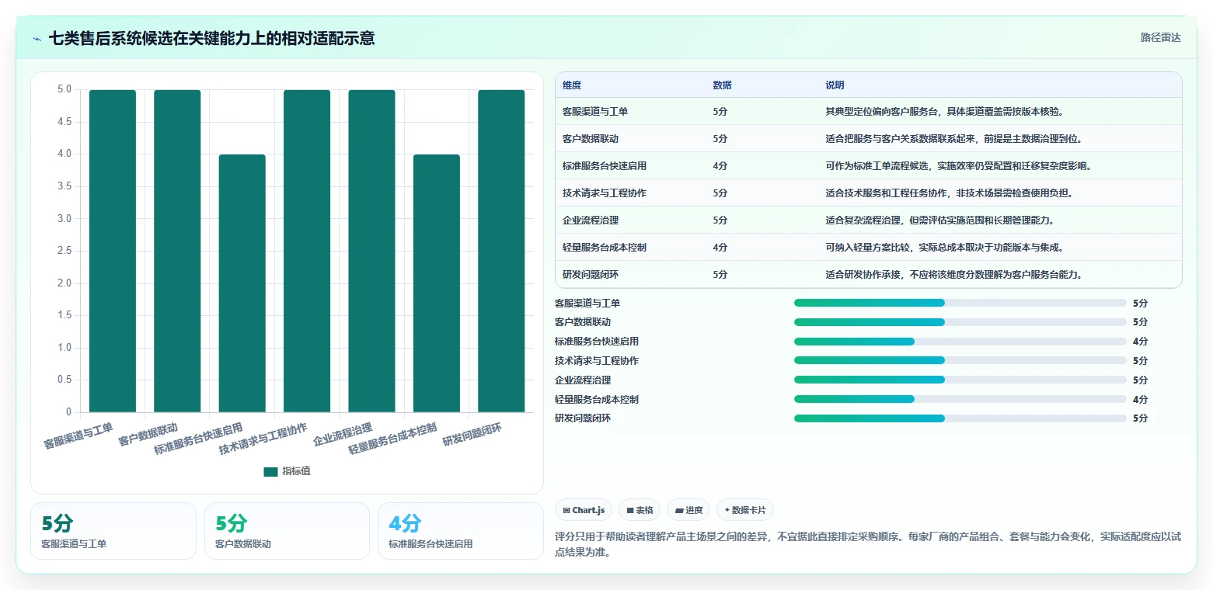Click the lightning icon beside the chart title
The image size is (1213, 590).
tap(37, 38)
